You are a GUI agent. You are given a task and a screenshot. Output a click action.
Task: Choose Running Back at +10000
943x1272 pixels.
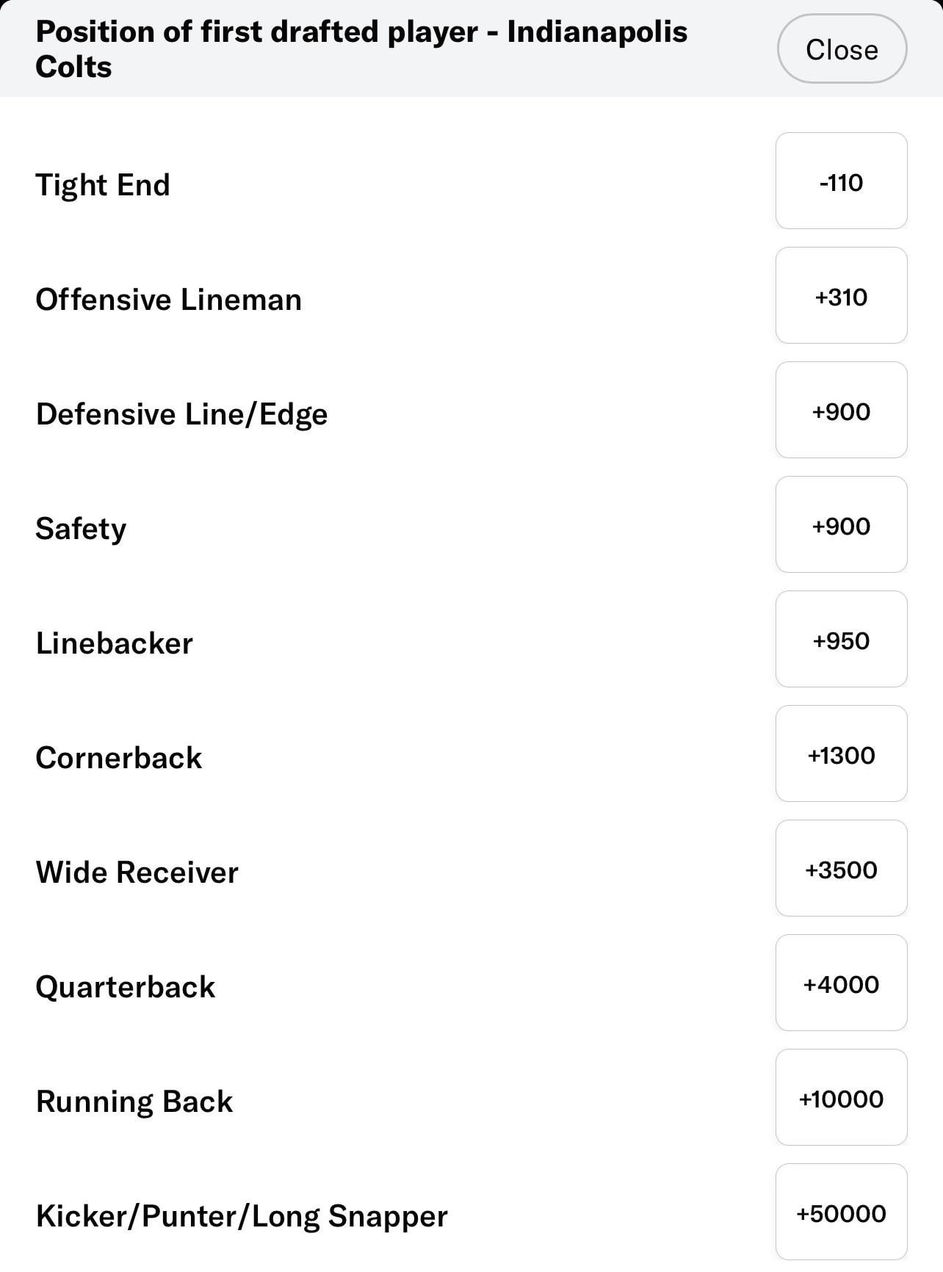click(x=841, y=1098)
